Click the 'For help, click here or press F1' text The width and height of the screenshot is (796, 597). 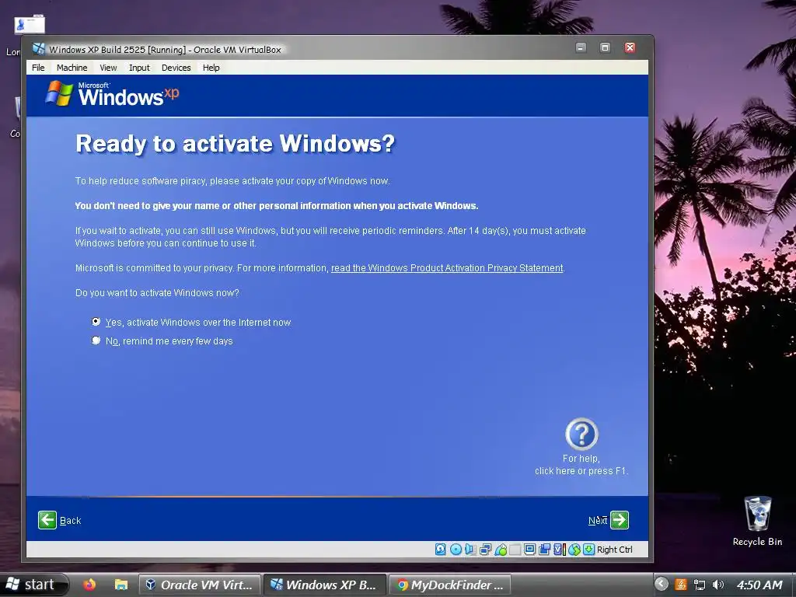pos(581,465)
